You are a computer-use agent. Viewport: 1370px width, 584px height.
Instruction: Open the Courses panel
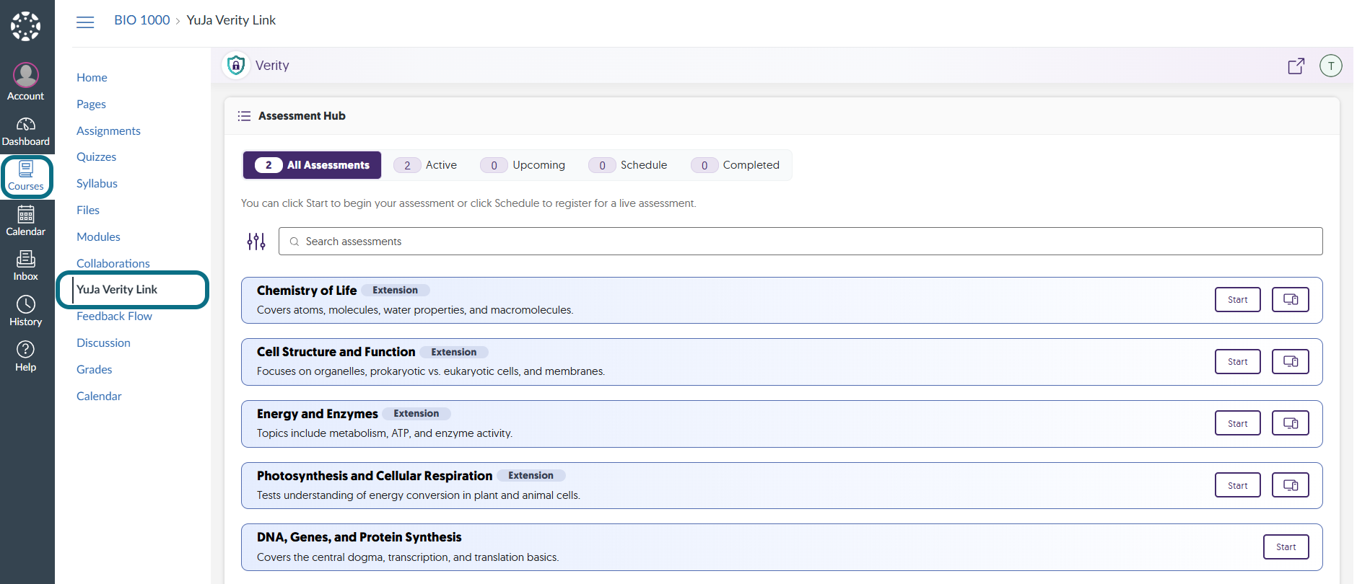[26, 177]
